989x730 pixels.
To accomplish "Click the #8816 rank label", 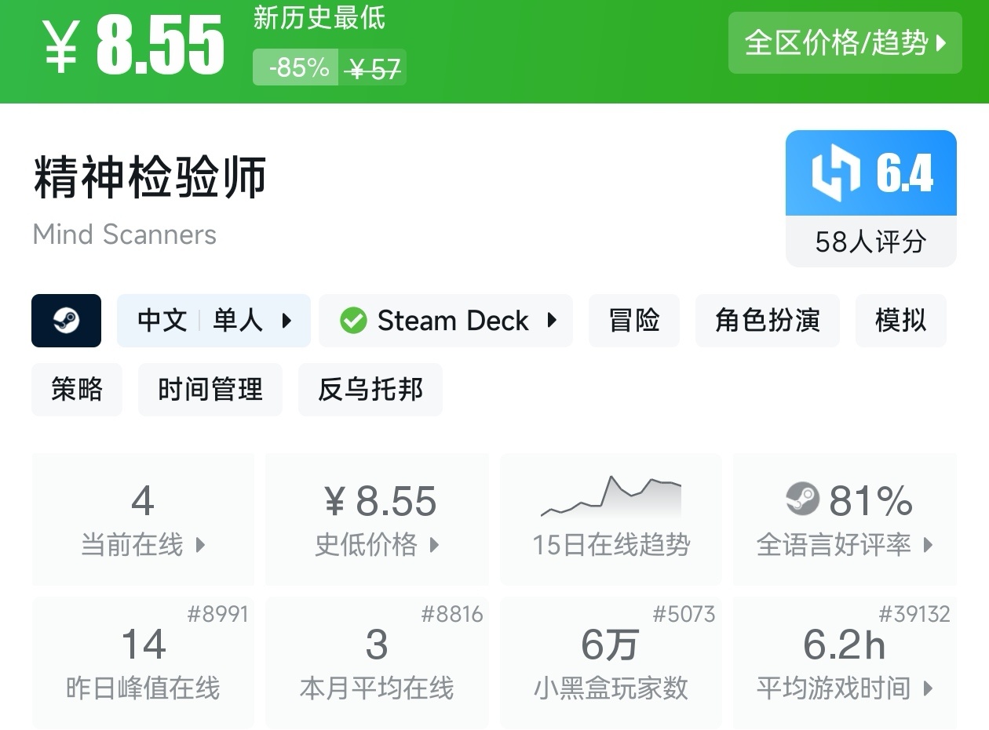I will coord(452,614).
